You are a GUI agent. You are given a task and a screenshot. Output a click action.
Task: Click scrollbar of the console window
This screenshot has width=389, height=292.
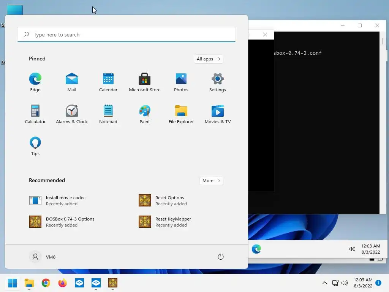click(x=383, y=41)
